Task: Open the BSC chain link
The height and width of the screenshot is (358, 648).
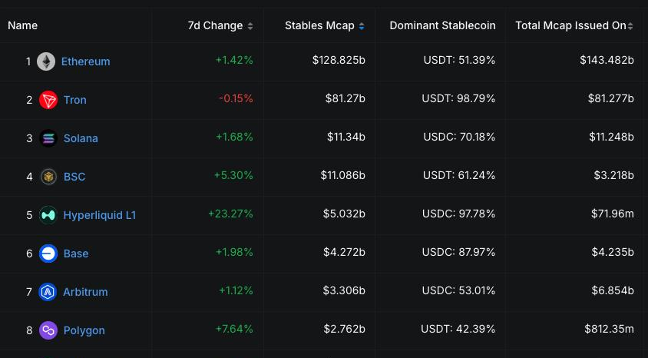Action: [74, 177]
